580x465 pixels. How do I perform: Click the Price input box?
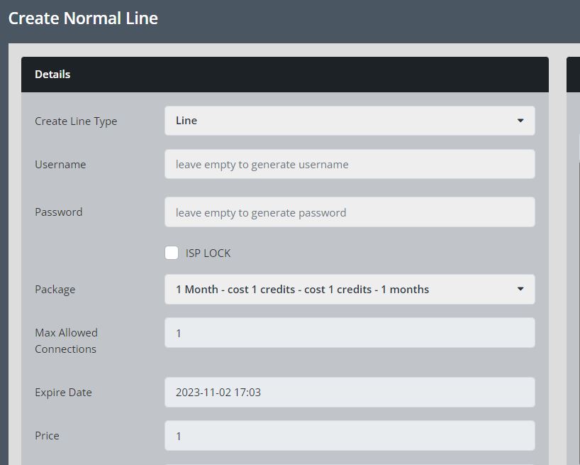(349, 436)
